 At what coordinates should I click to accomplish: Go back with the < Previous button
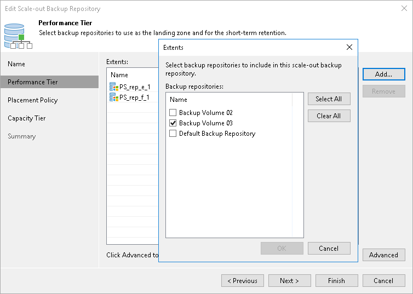tap(242, 281)
